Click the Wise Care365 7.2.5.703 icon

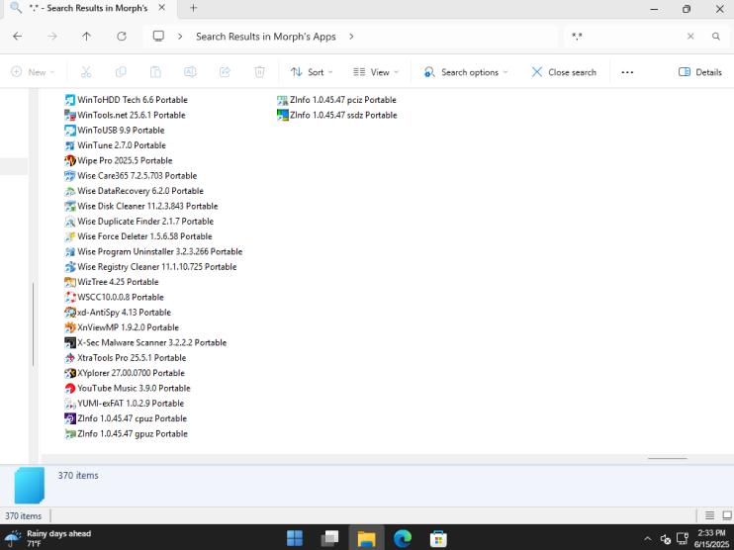point(70,176)
